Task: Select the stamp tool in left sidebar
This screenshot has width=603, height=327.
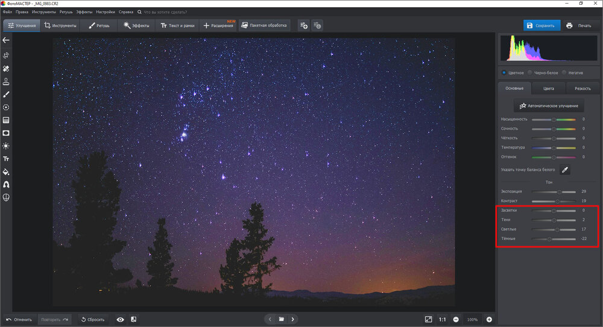Action: [x=6, y=81]
